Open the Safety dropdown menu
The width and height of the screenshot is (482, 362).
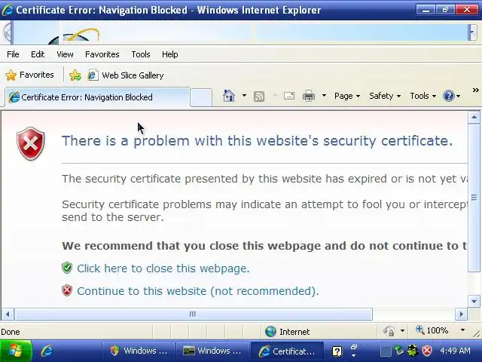pos(385,96)
